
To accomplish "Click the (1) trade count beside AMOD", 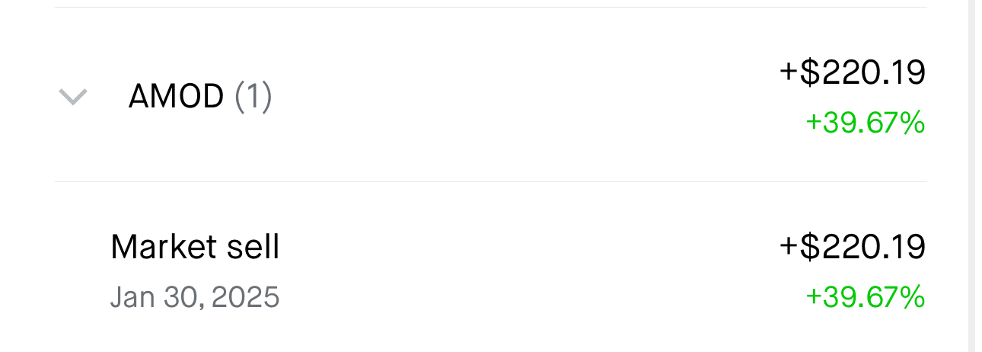I will coord(253,97).
